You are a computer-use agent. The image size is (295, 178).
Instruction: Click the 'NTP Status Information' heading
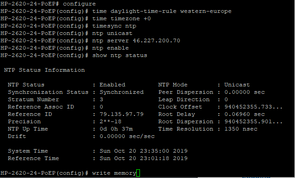45,70
